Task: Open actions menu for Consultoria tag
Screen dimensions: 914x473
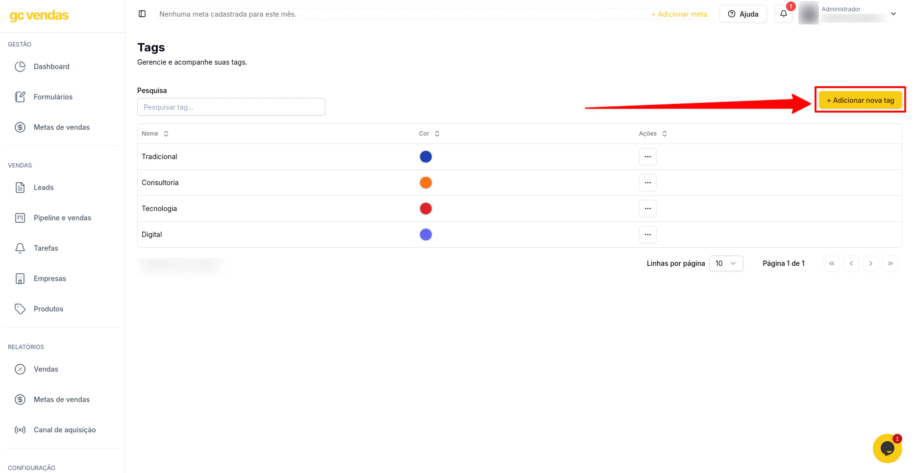Action: pos(647,183)
